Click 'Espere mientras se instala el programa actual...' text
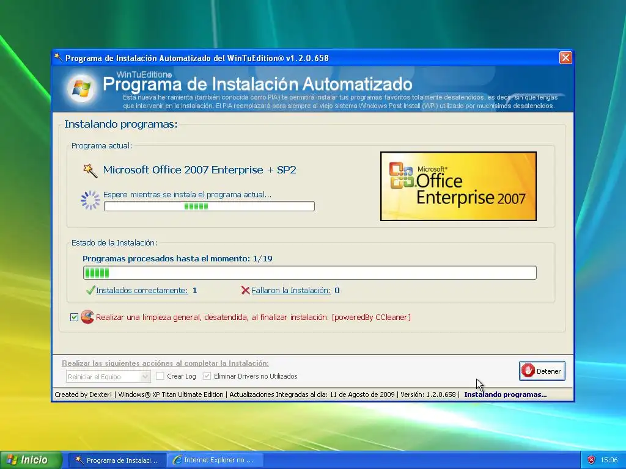 tap(187, 195)
